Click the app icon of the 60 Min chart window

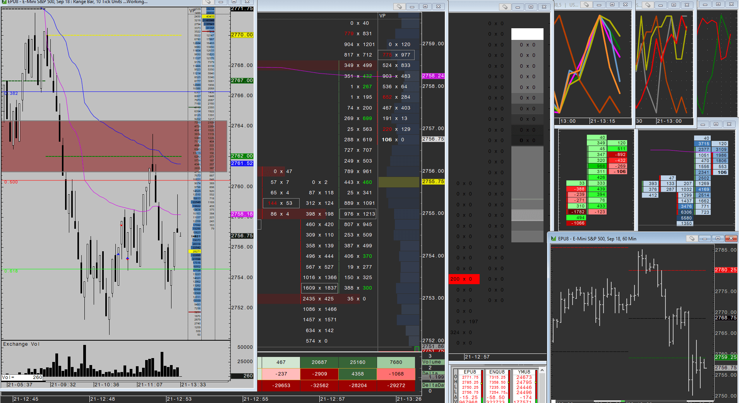coord(554,239)
